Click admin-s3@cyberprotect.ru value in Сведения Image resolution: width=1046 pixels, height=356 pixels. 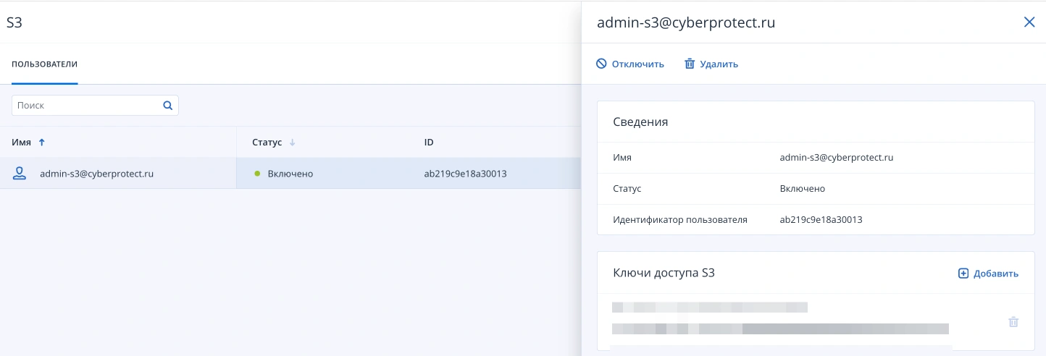pyautogui.click(x=837, y=158)
